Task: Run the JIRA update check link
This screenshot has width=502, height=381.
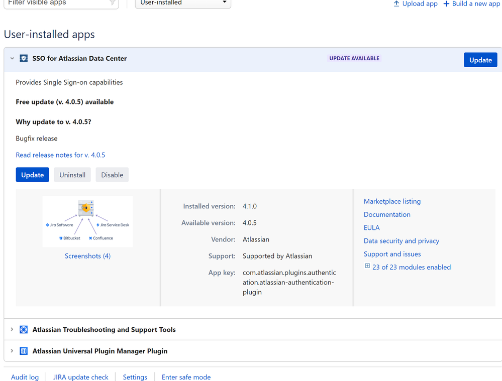Action: (81, 377)
